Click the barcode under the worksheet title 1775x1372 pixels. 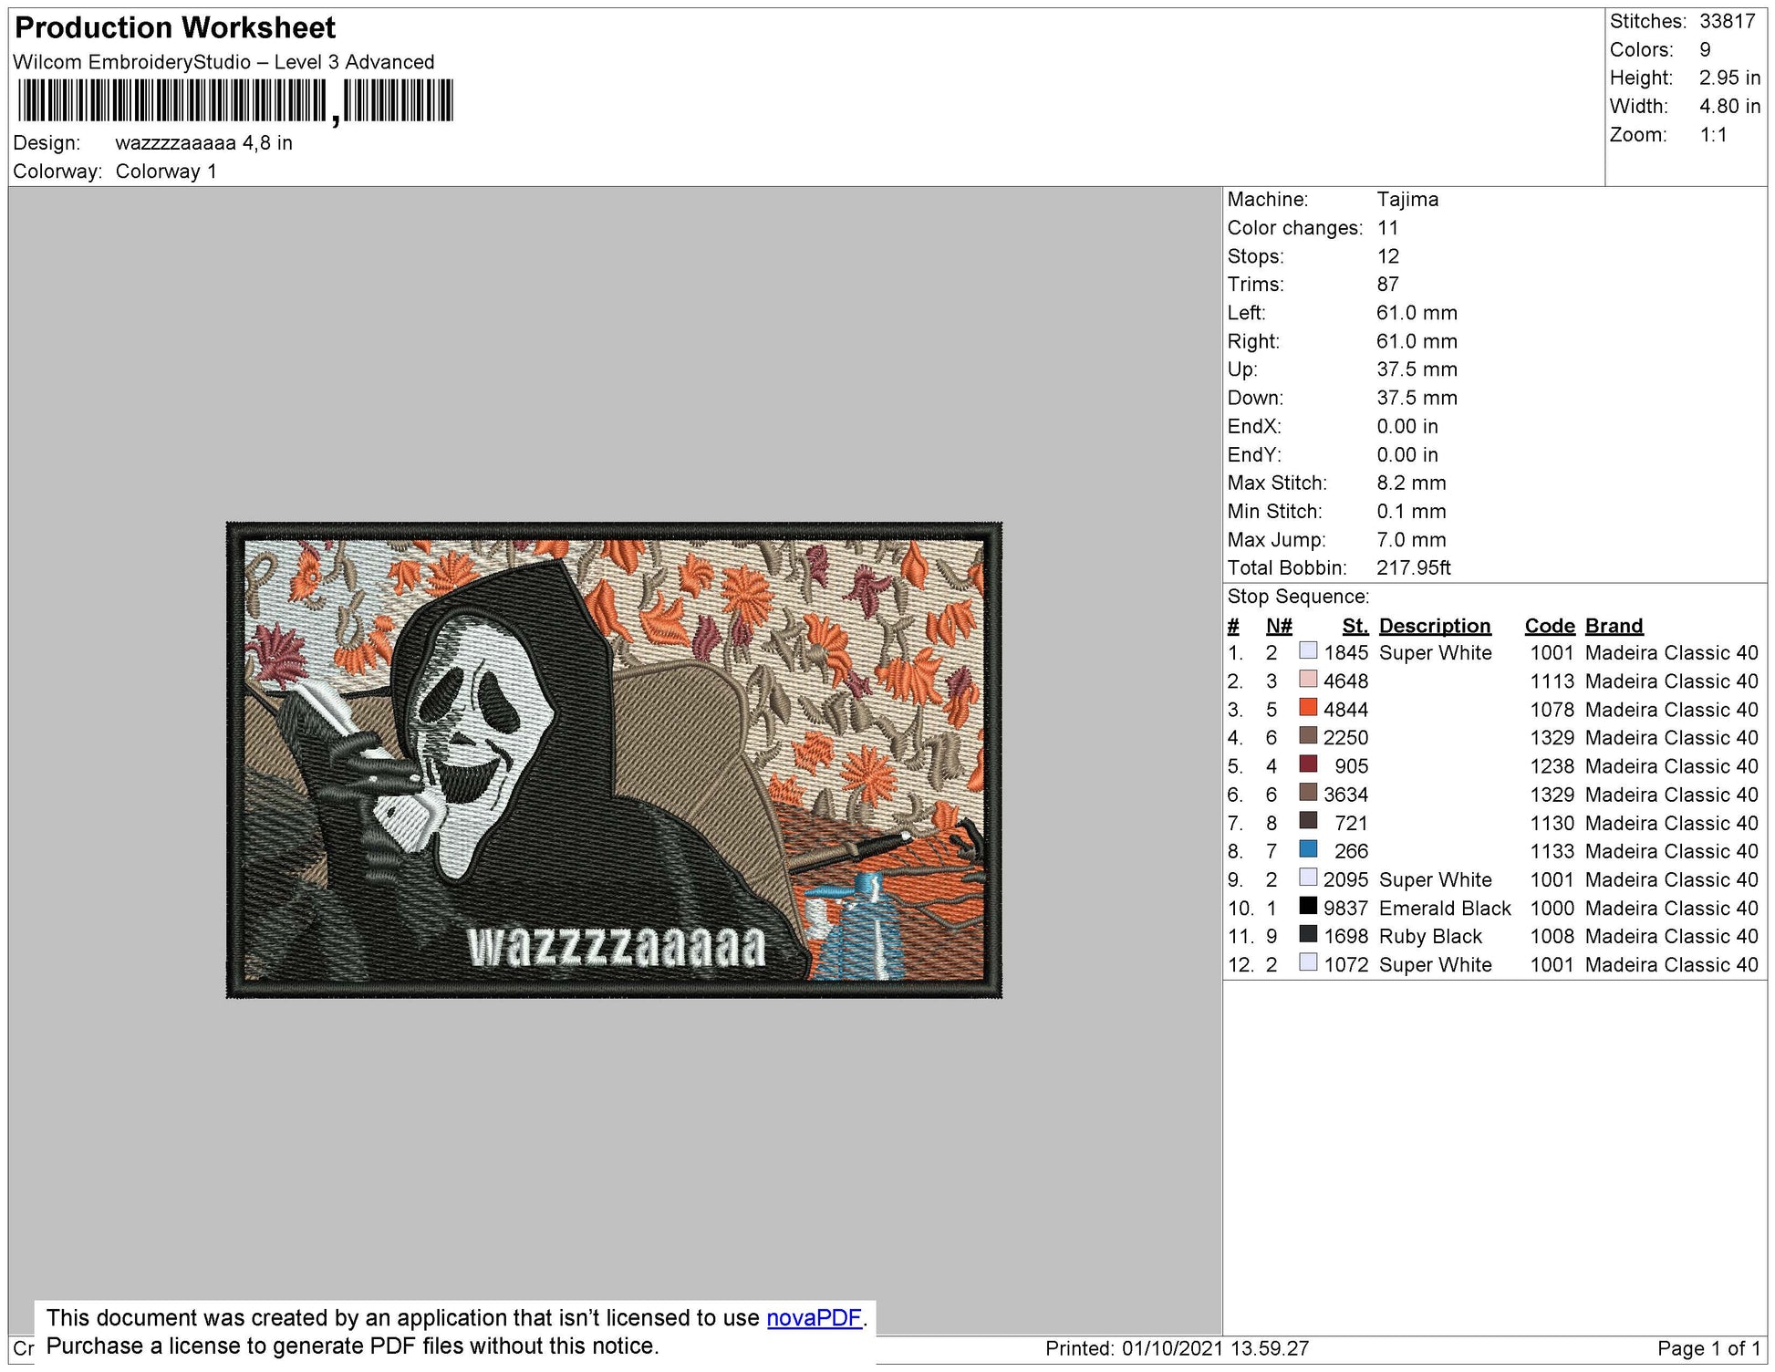coord(235,101)
